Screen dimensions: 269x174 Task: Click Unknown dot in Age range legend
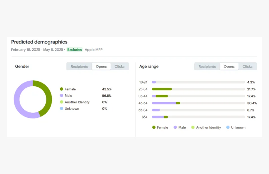(x=228, y=127)
